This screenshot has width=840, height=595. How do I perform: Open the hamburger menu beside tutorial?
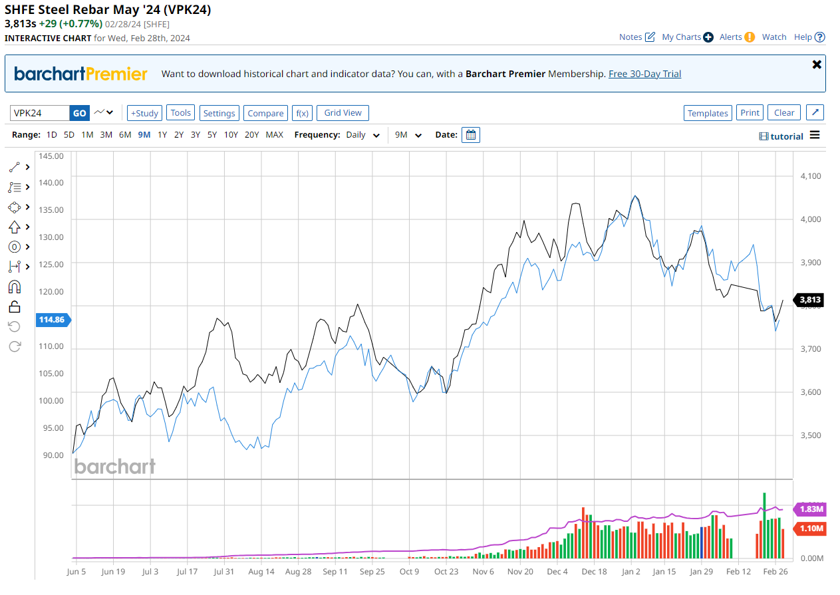tap(815, 136)
